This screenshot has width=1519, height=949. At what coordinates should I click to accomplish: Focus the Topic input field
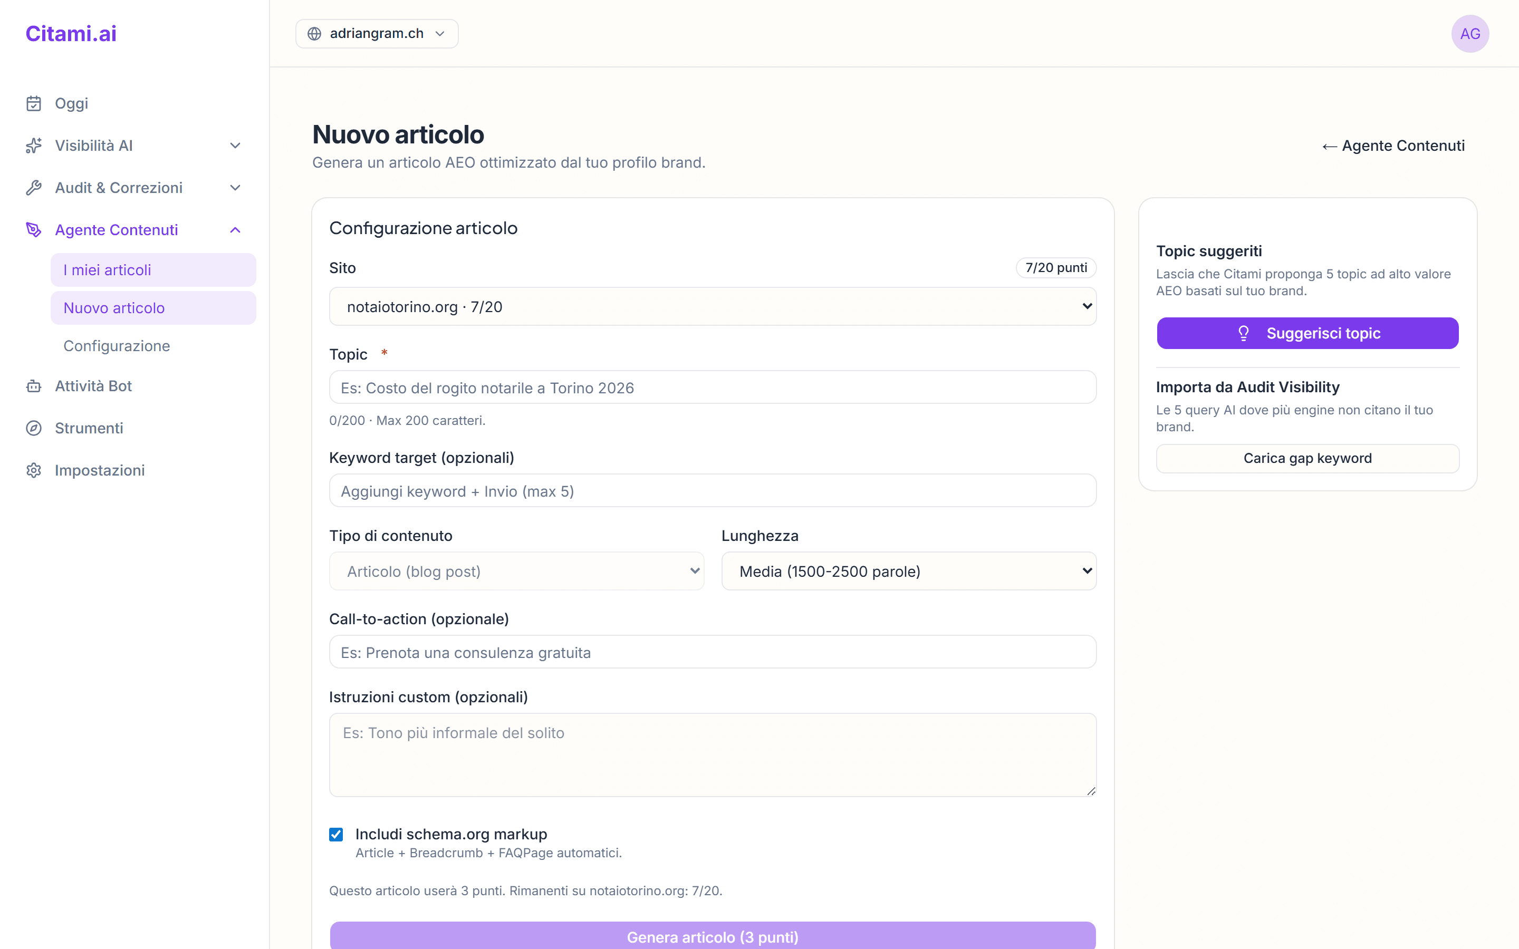coord(713,388)
